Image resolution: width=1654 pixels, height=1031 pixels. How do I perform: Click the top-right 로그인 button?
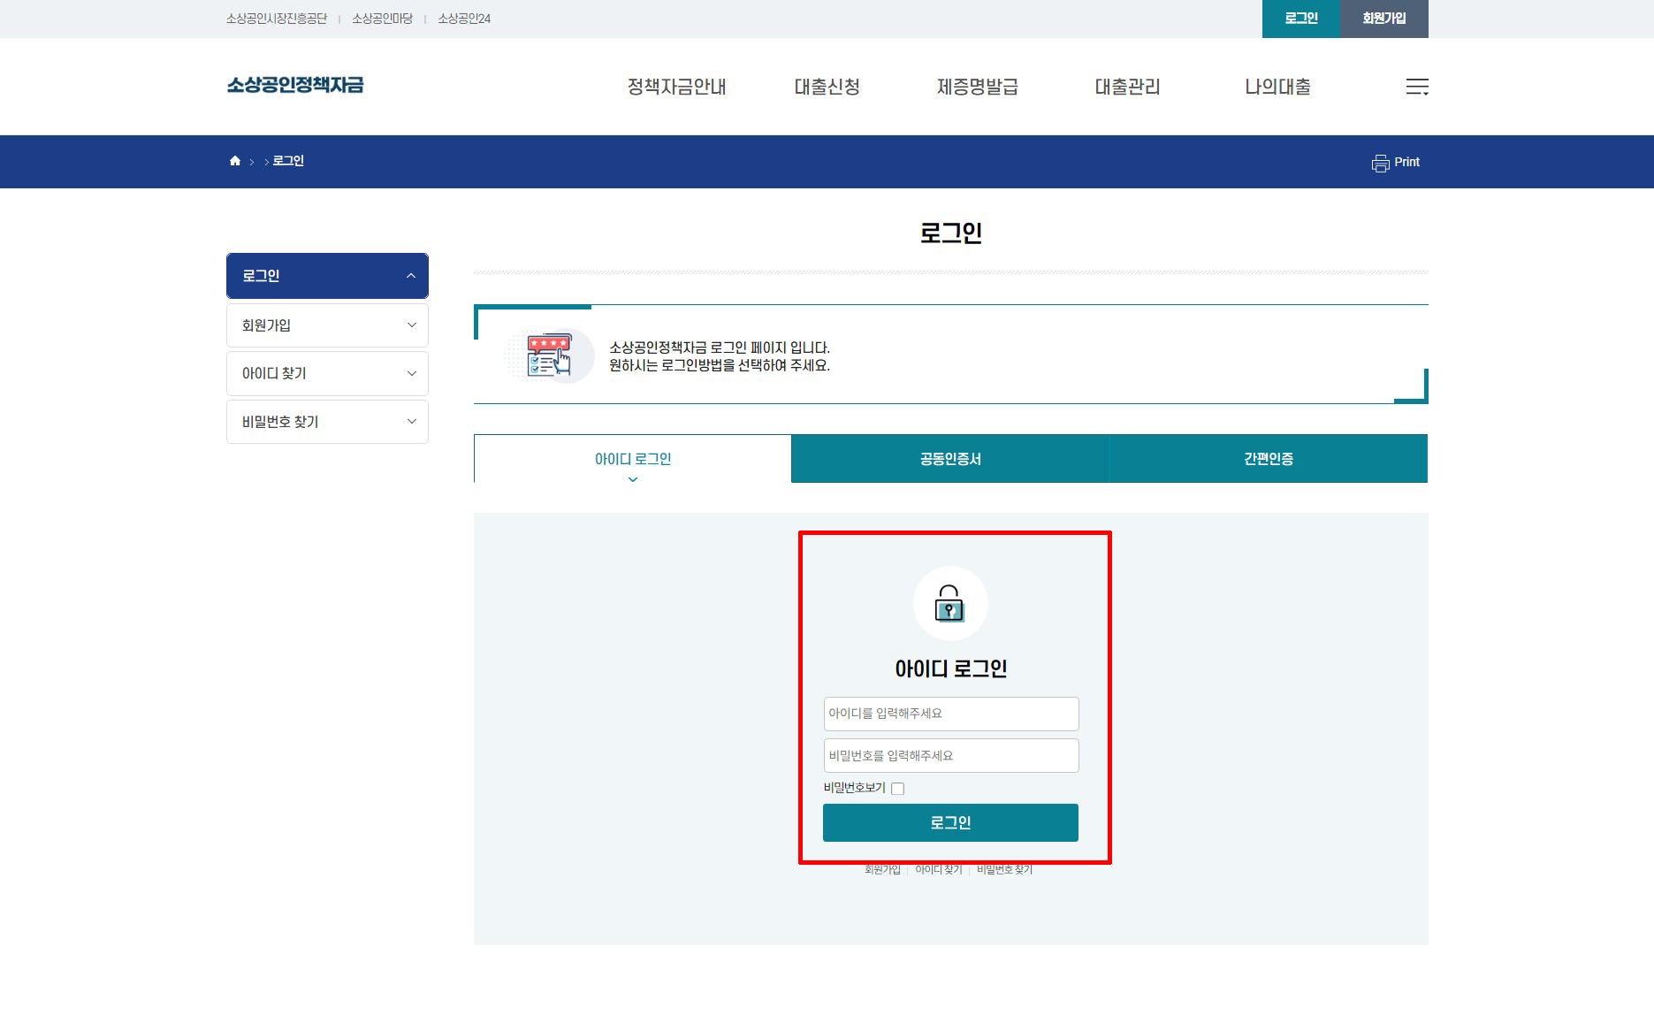point(1301,19)
